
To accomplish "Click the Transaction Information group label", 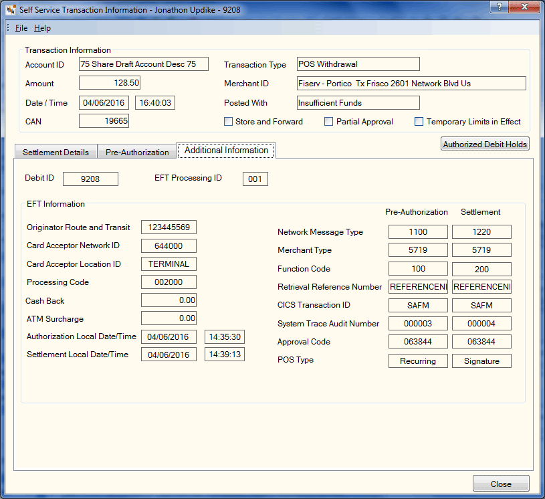I will coord(68,50).
